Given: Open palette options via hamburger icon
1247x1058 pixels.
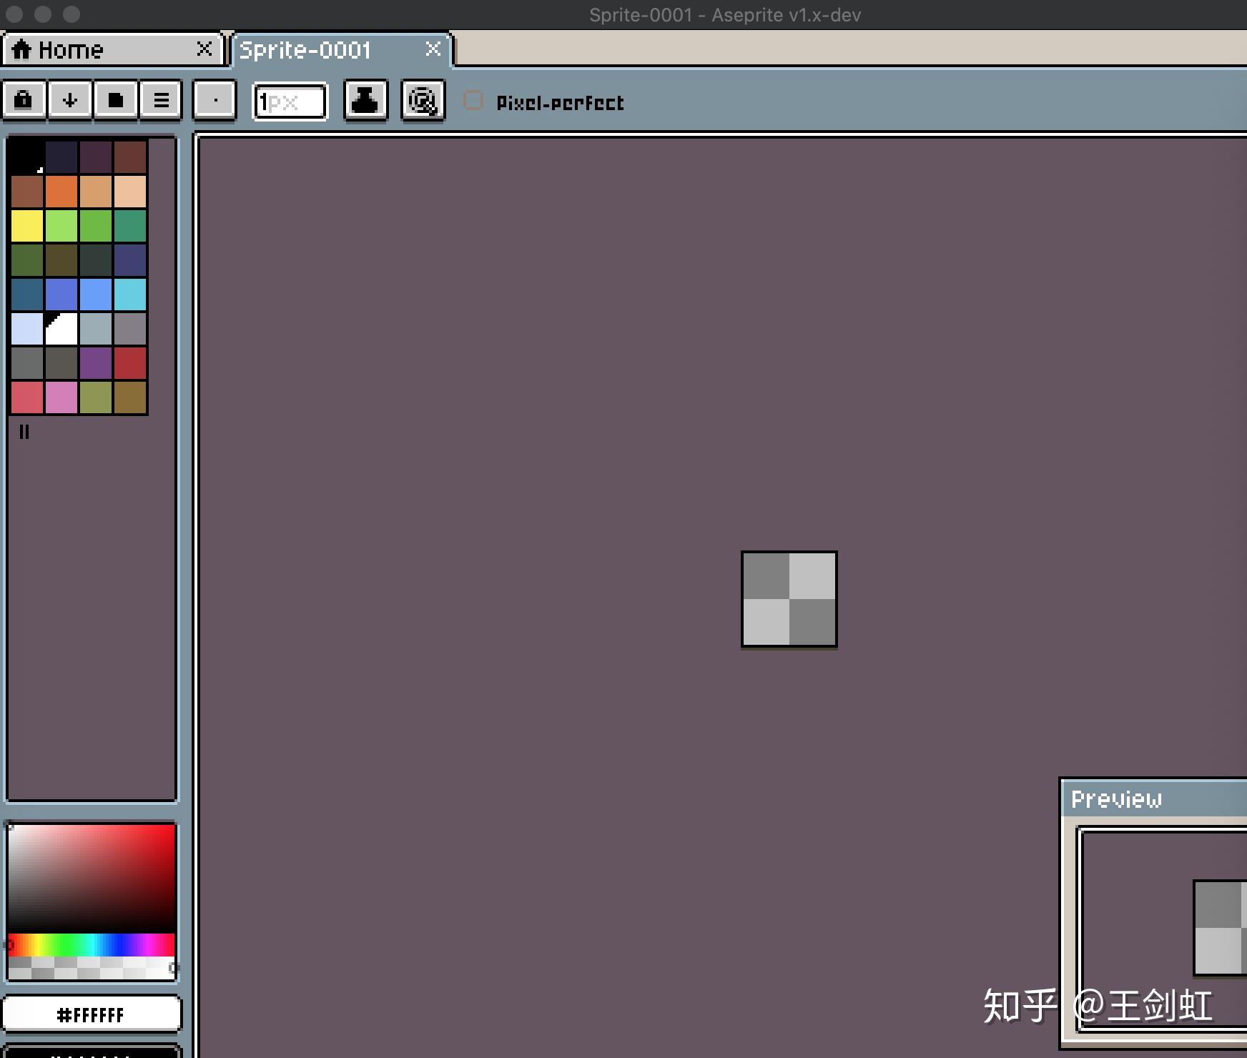Looking at the screenshot, I should click(160, 100).
